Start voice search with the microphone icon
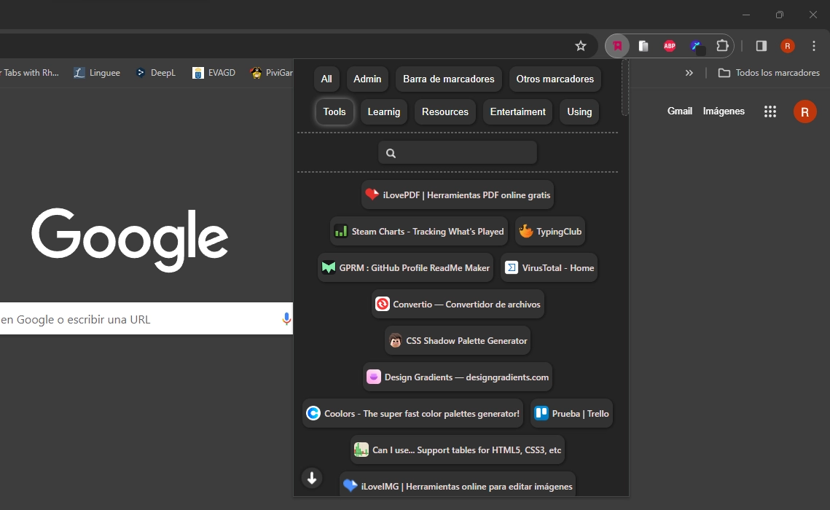This screenshot has height=510, width=830. click(286, 318)
